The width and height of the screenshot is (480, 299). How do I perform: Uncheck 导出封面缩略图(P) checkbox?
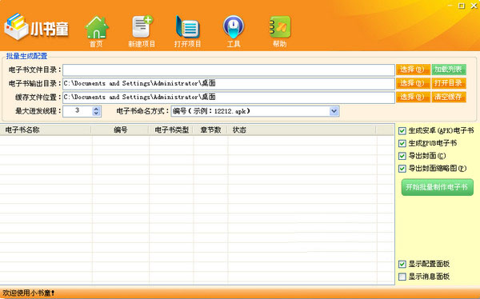[402, 169]
